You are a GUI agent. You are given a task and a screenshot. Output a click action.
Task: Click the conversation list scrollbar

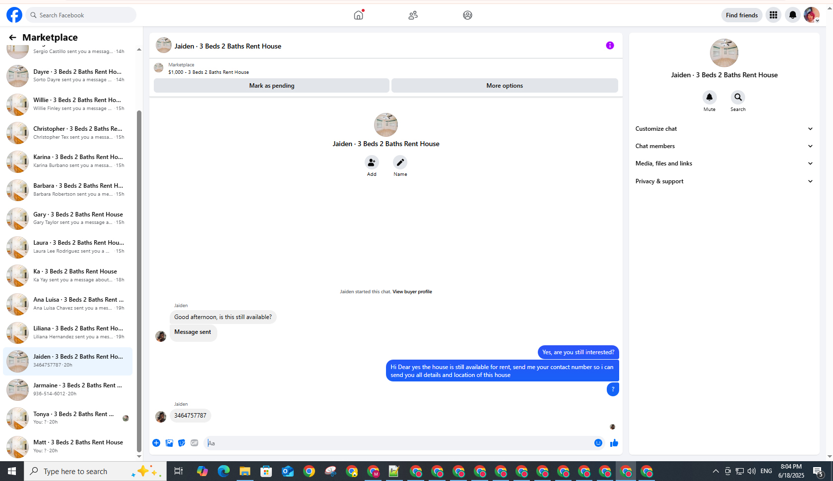click(139, 281)
